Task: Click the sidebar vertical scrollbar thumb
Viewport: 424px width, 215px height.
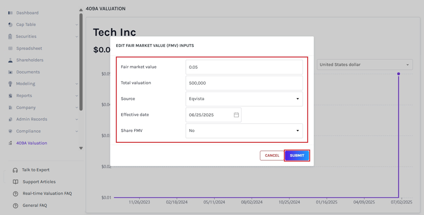Action: tap(81, 62)
